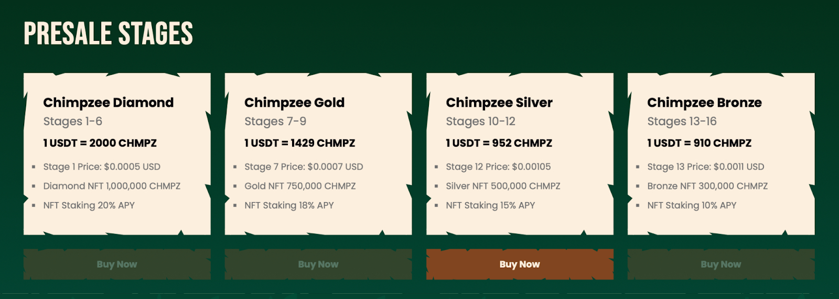Click the 1 USDT = 952 CHMPZ rate
The width and height of the screenshot is (839, 299).
[499, 143]
